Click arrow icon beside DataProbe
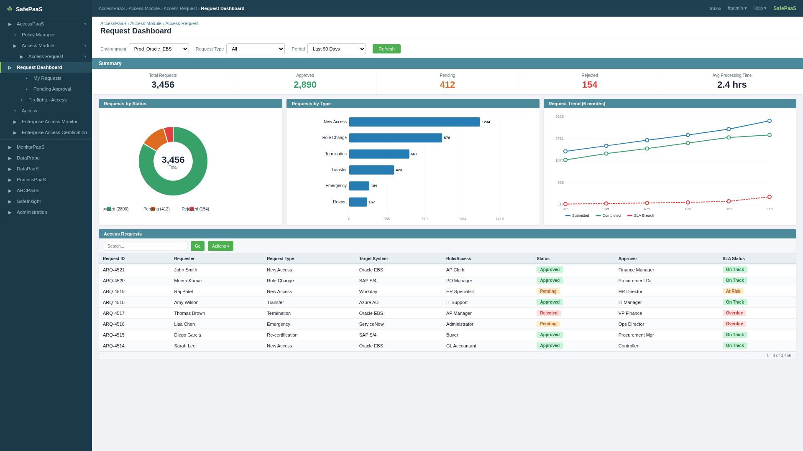803x451 pixels. click(10, 158)
